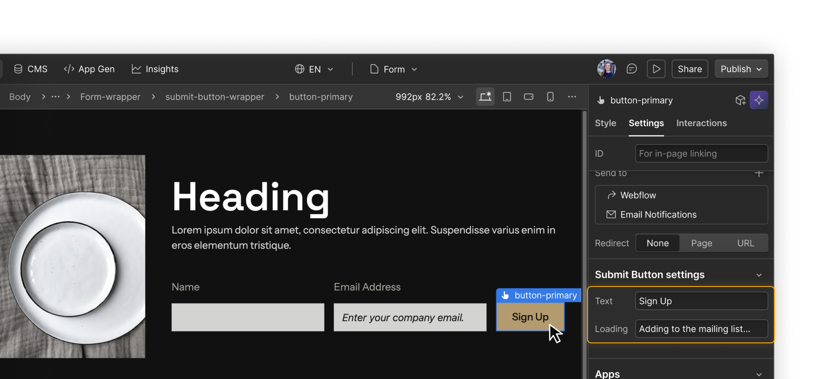Set Redirect to Page

coord(702,243)
